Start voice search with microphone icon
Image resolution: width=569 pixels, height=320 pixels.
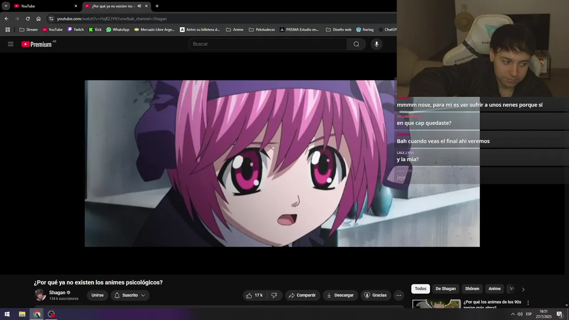pyautogui.click(x=377, y=44)
